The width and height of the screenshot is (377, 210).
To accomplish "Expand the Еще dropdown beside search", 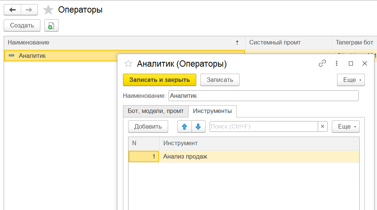I will [346, 126].
